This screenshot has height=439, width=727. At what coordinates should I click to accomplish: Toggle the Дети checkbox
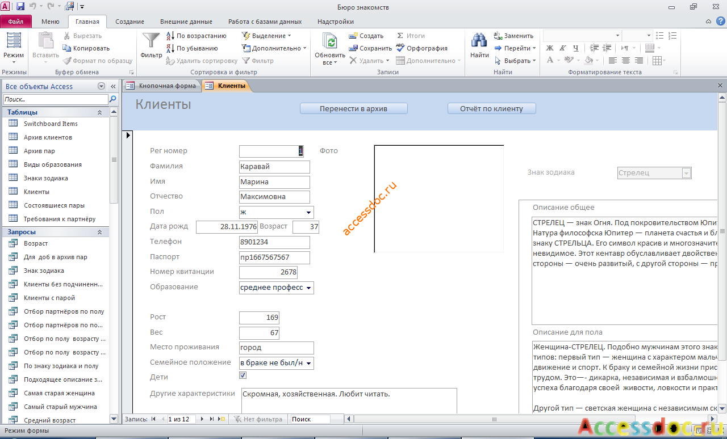(x=243, y=375)
